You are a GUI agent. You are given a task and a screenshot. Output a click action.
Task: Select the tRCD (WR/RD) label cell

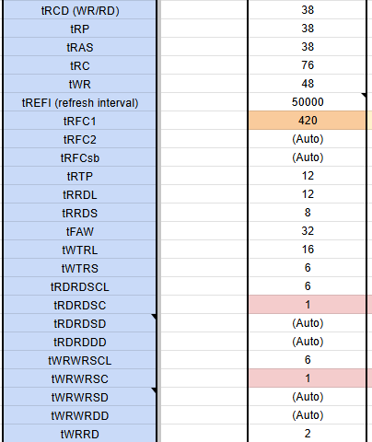coord(80,10)
